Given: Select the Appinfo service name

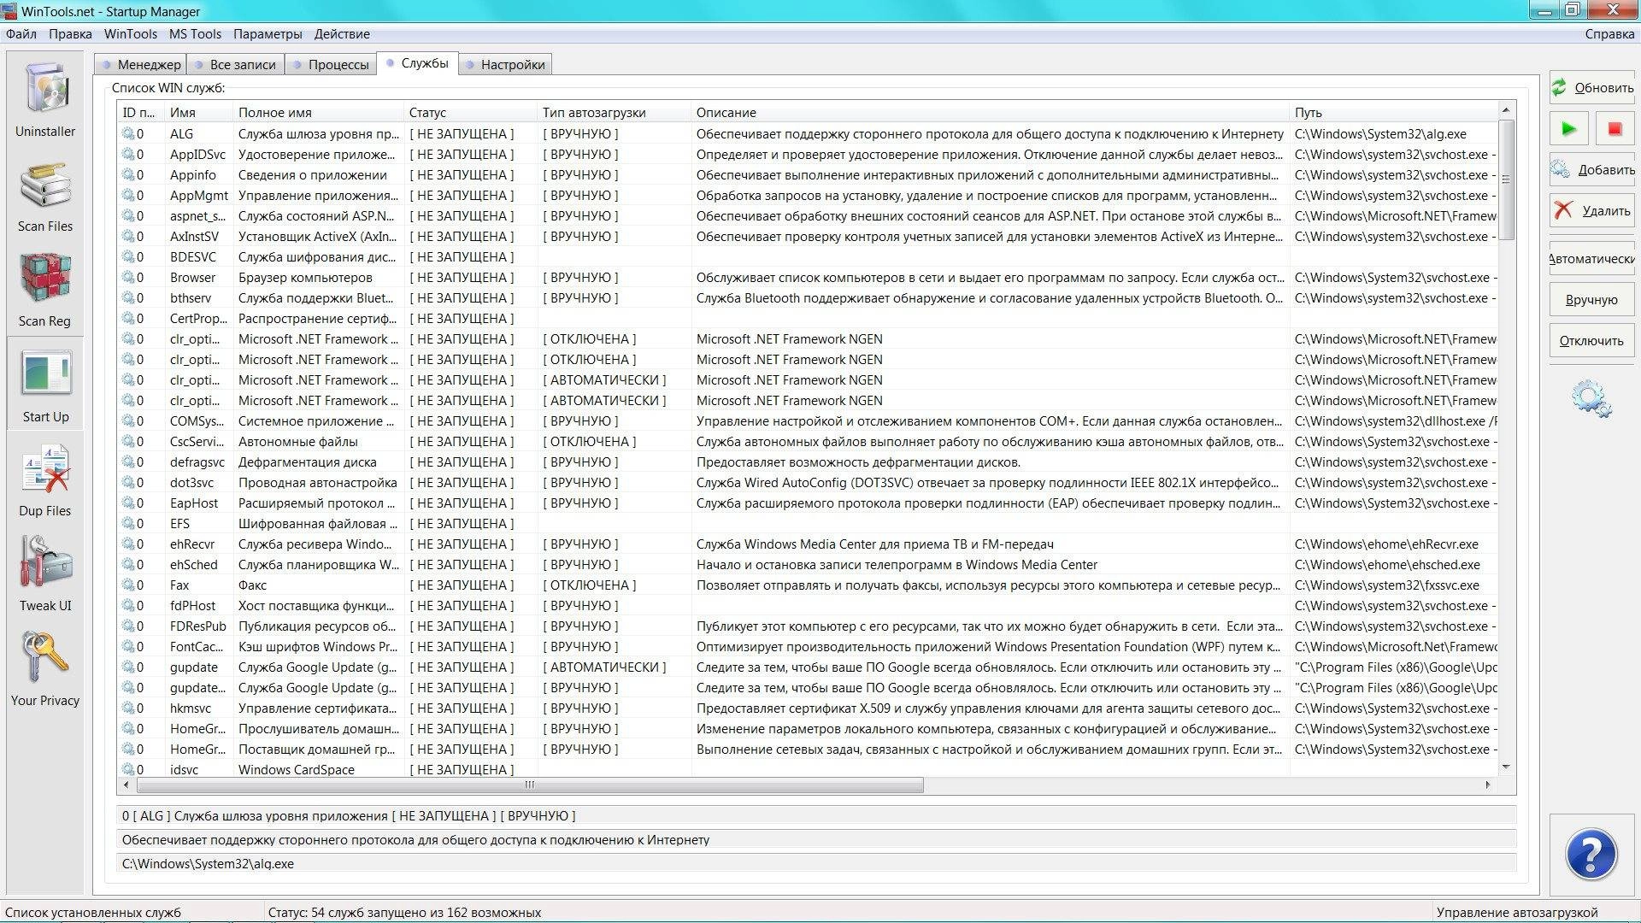Looking at the screenshot, I should (x=192, y=175).
